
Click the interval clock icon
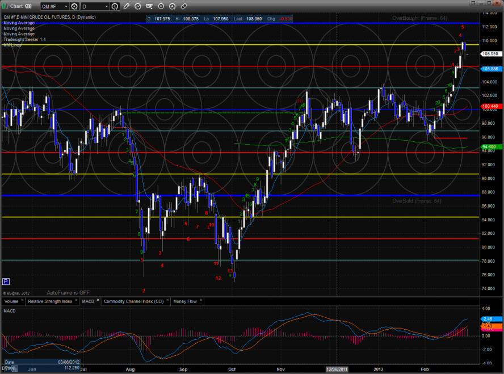point(115,7)
